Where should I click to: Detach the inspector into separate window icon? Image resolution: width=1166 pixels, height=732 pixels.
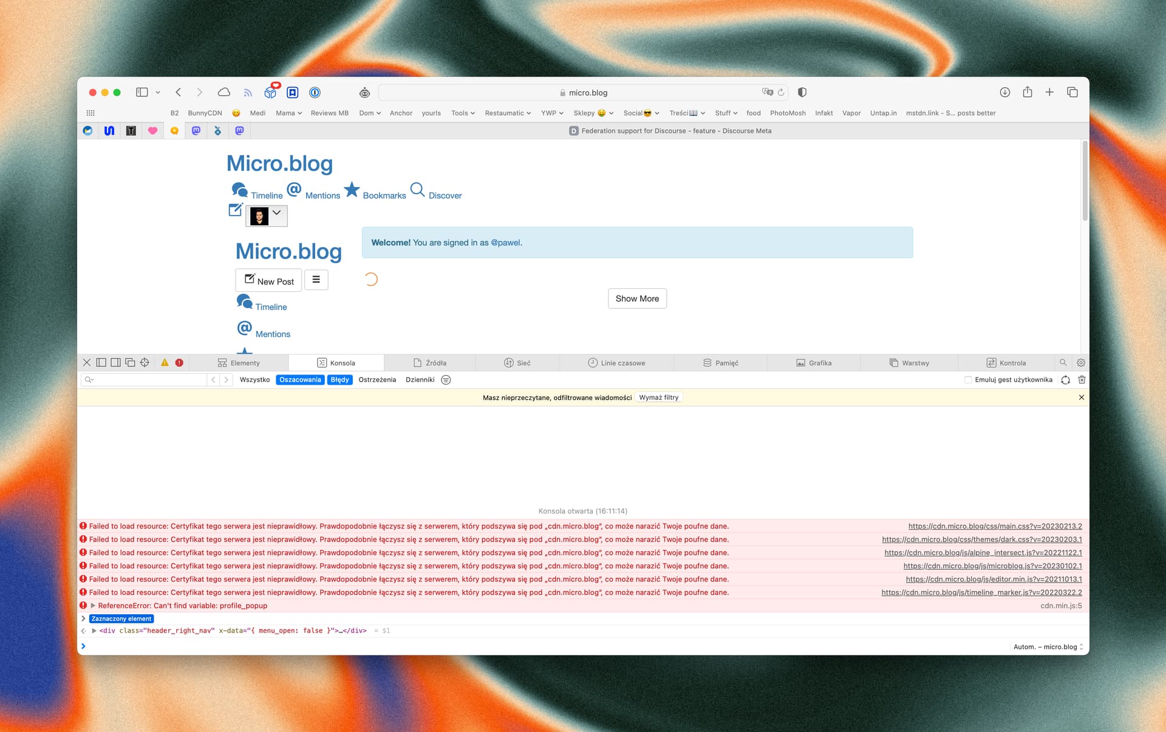point(130,362)
